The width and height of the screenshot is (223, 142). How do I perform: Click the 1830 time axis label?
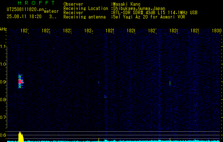pos(217,31)
